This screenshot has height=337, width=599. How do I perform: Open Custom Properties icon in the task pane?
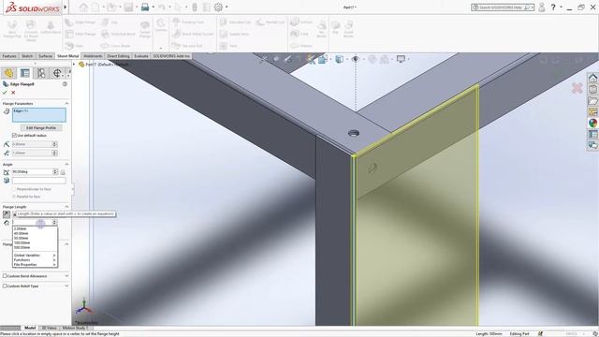tap(592, 134)
